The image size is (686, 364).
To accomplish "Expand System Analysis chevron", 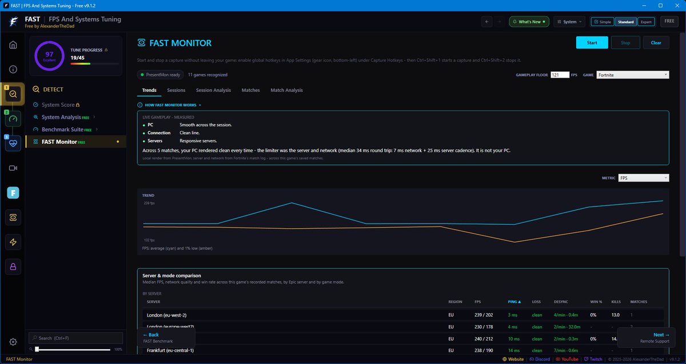I will point(95,117).
